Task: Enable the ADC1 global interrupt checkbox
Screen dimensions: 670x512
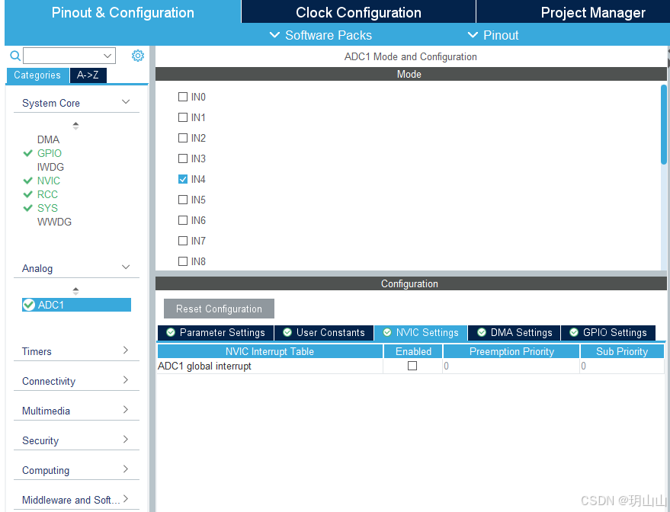Action: coord(412,366)
